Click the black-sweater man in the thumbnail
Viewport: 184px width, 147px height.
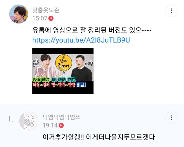click(x=81, y=68)
